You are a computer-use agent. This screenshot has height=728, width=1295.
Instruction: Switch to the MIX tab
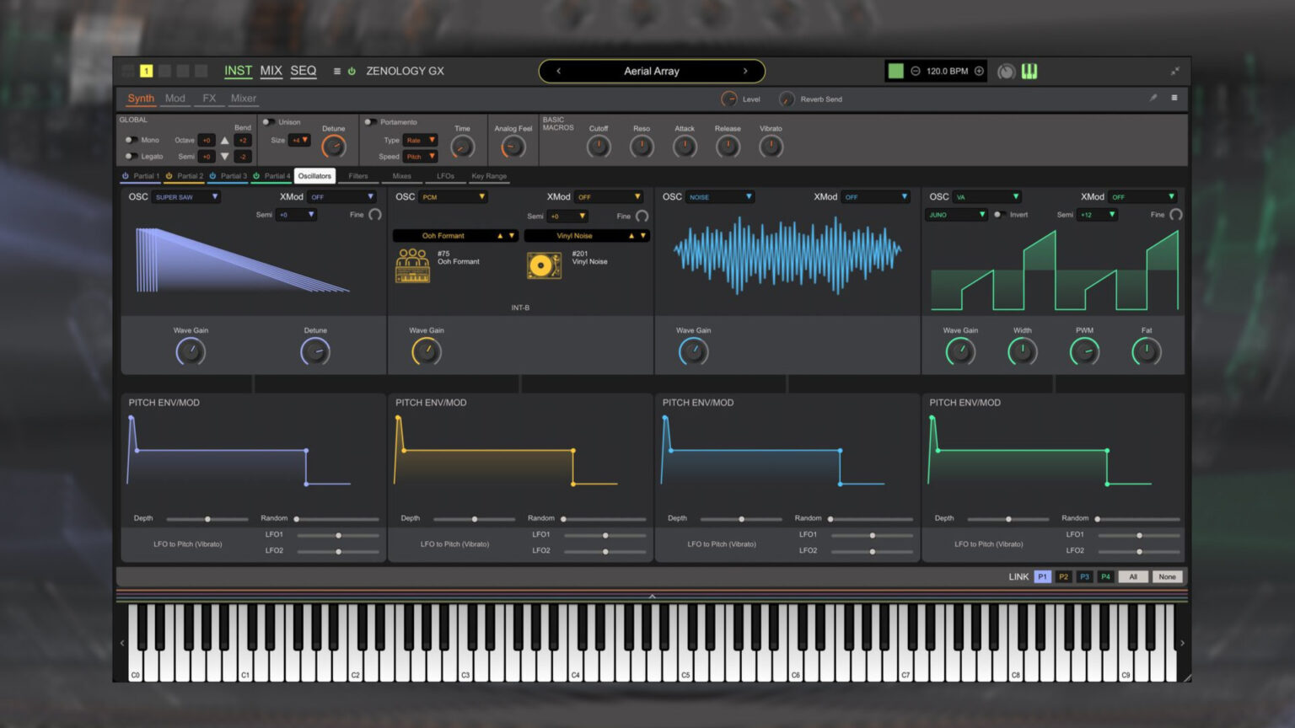point(271,72)
